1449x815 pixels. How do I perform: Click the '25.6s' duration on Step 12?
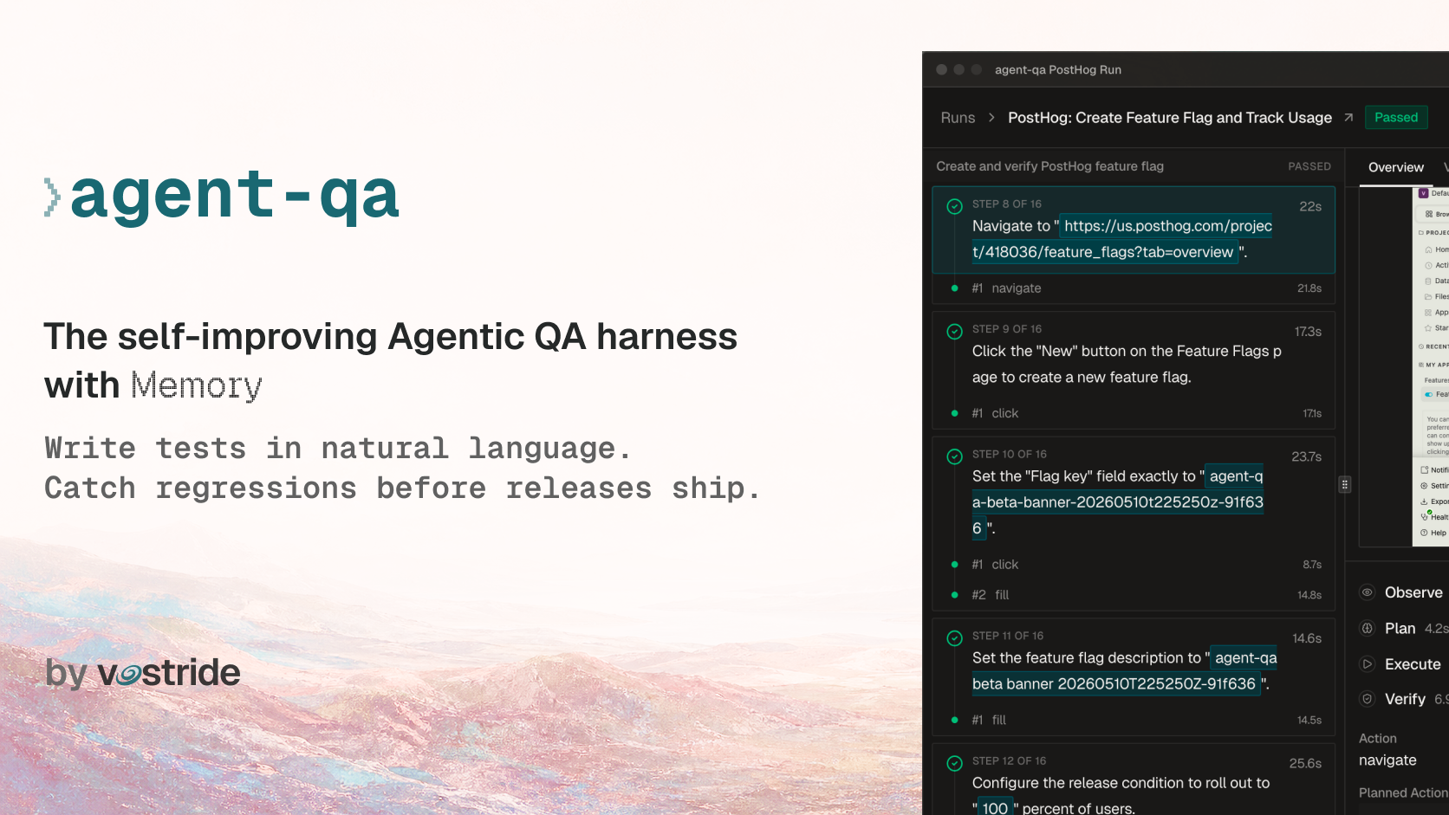[x=1305, y=763]
